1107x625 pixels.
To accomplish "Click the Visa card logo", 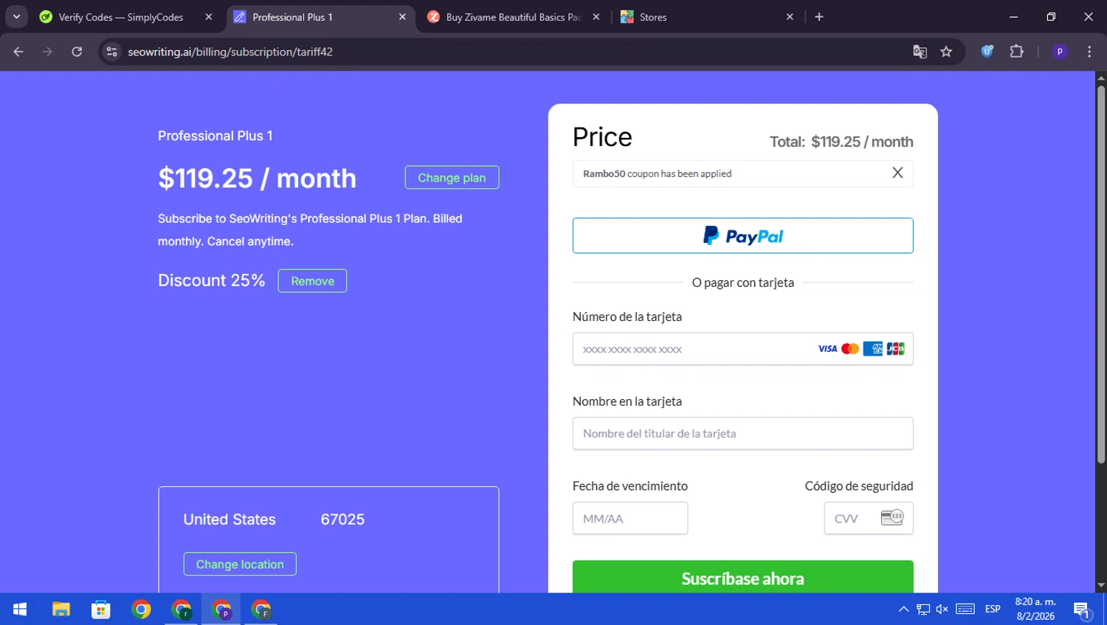I will coord(827,349).
